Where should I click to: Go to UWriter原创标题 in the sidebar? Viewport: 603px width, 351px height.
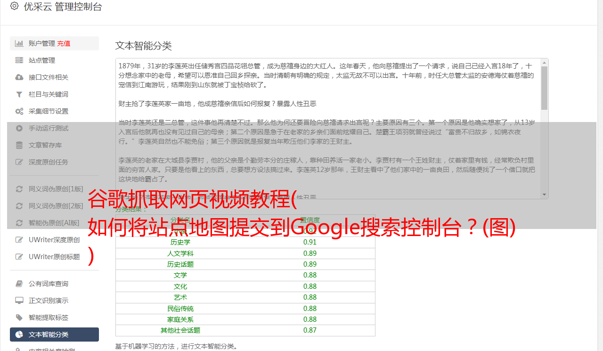pyautogui.click(x=54, y=257)
